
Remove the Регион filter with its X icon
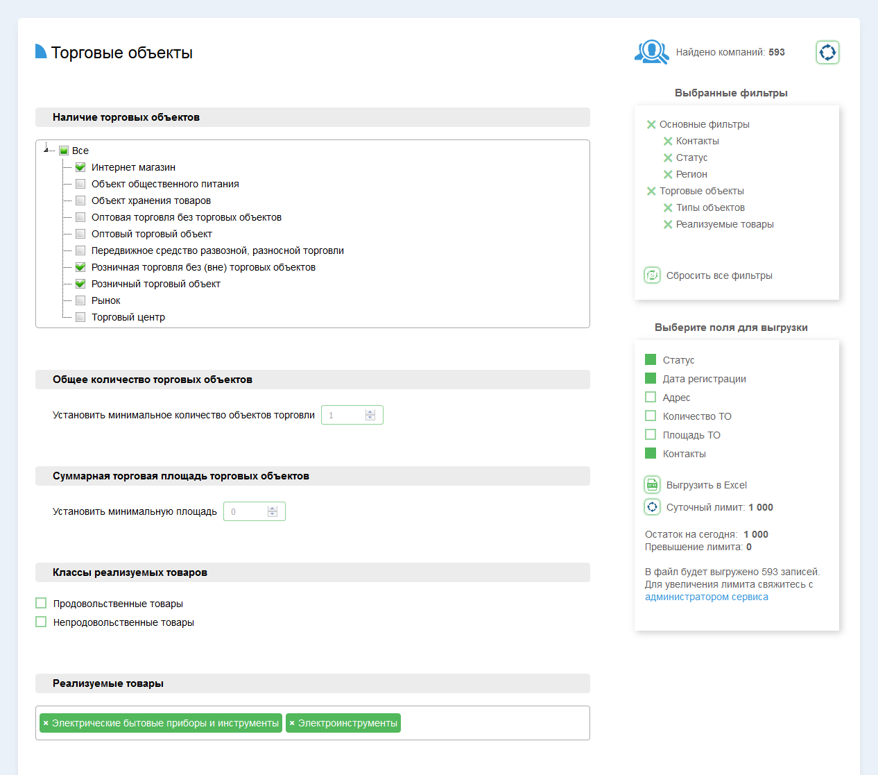click(668, 175)
